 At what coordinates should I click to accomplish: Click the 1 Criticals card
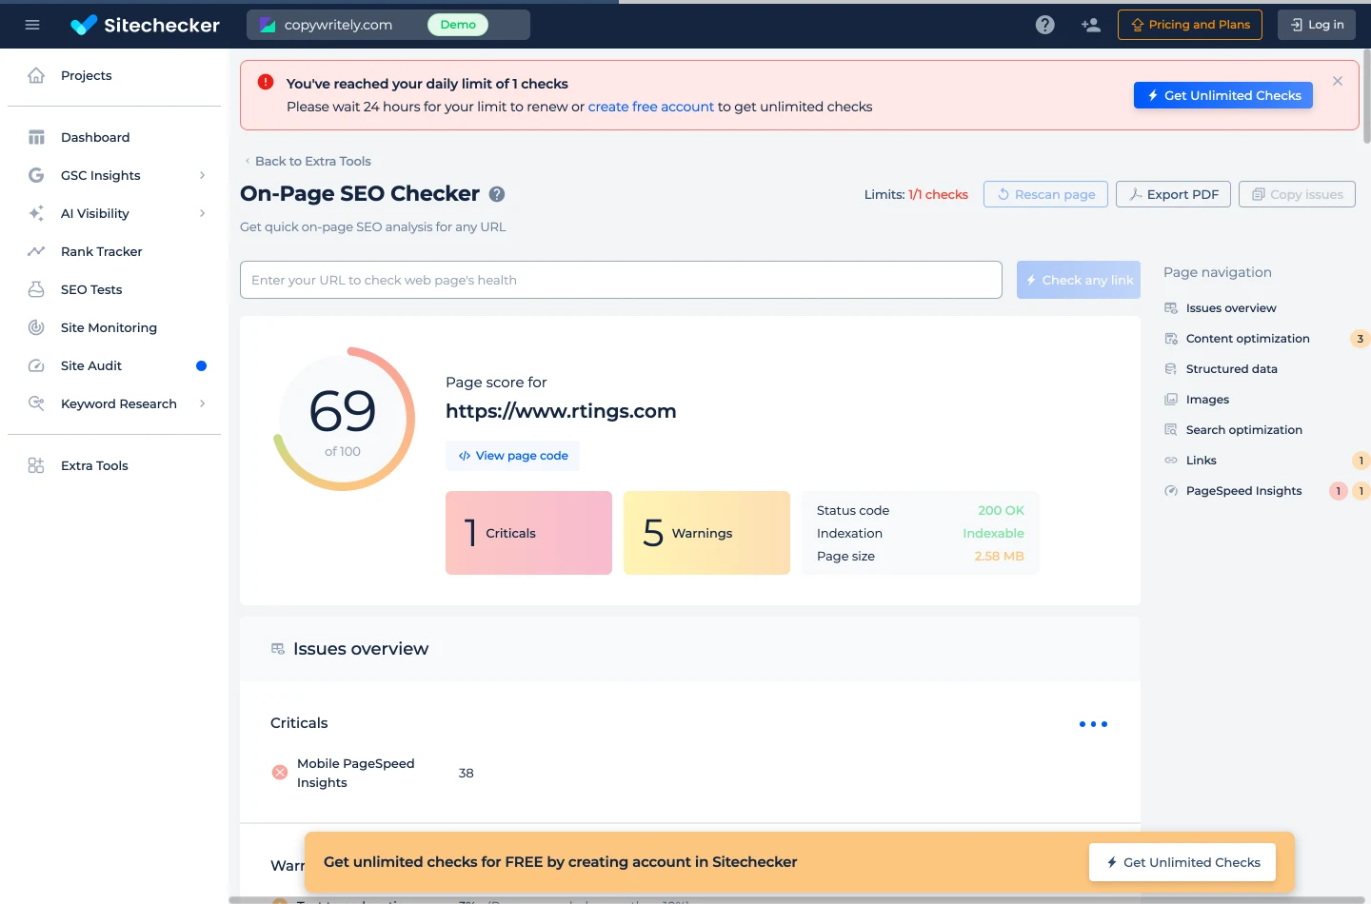[528, 533]
